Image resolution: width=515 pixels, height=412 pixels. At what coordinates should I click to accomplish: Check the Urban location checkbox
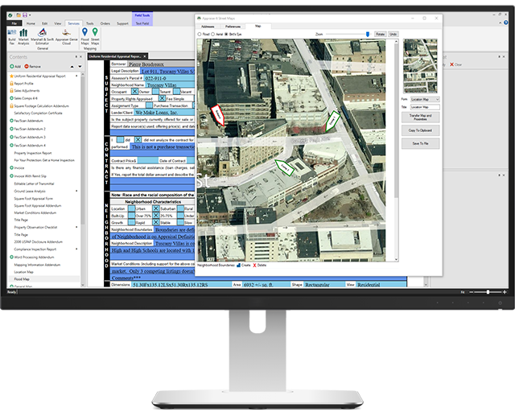click(x=131, y=208)
